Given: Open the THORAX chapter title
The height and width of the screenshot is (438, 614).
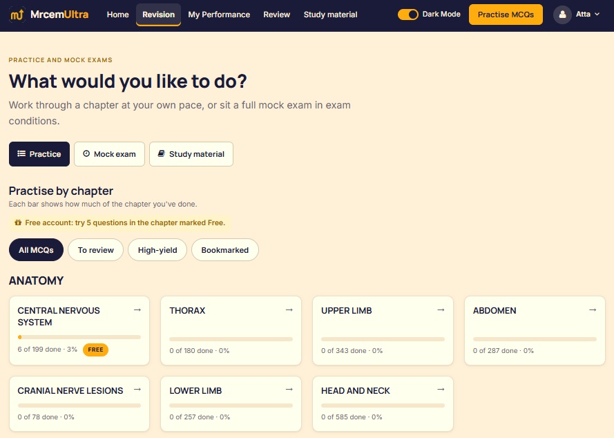Looking at the screenshot, I should [187, 311].
